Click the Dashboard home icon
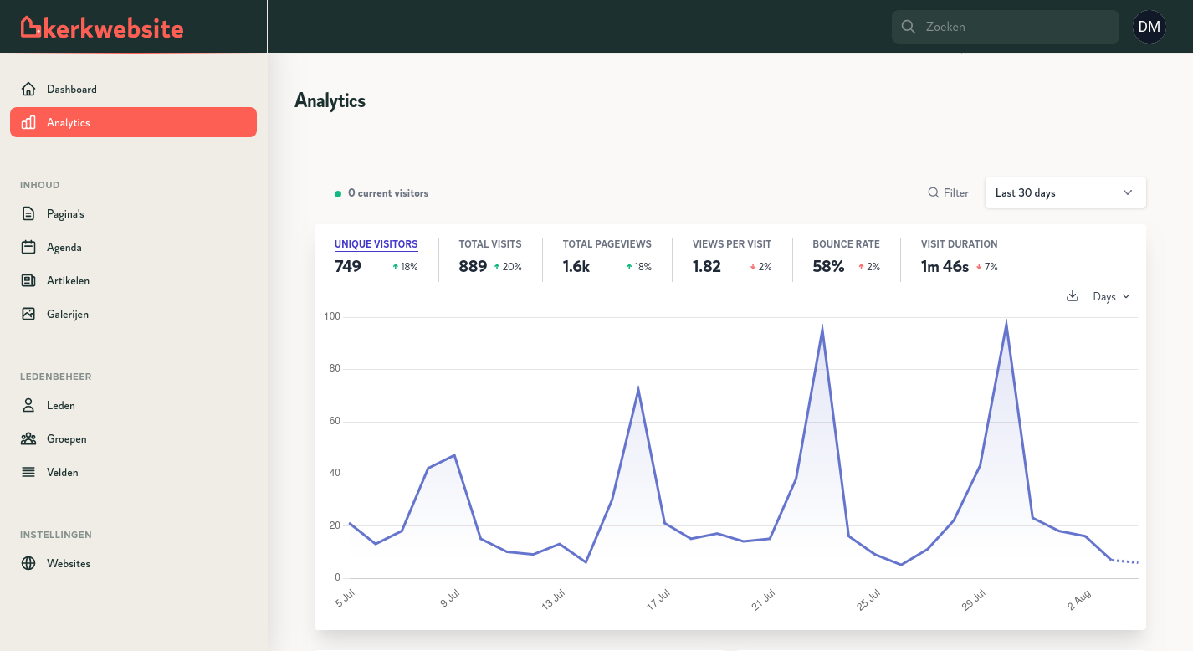Image resolution: width=1193 pixels, height=651 pixels. click(x=28, y=89)
